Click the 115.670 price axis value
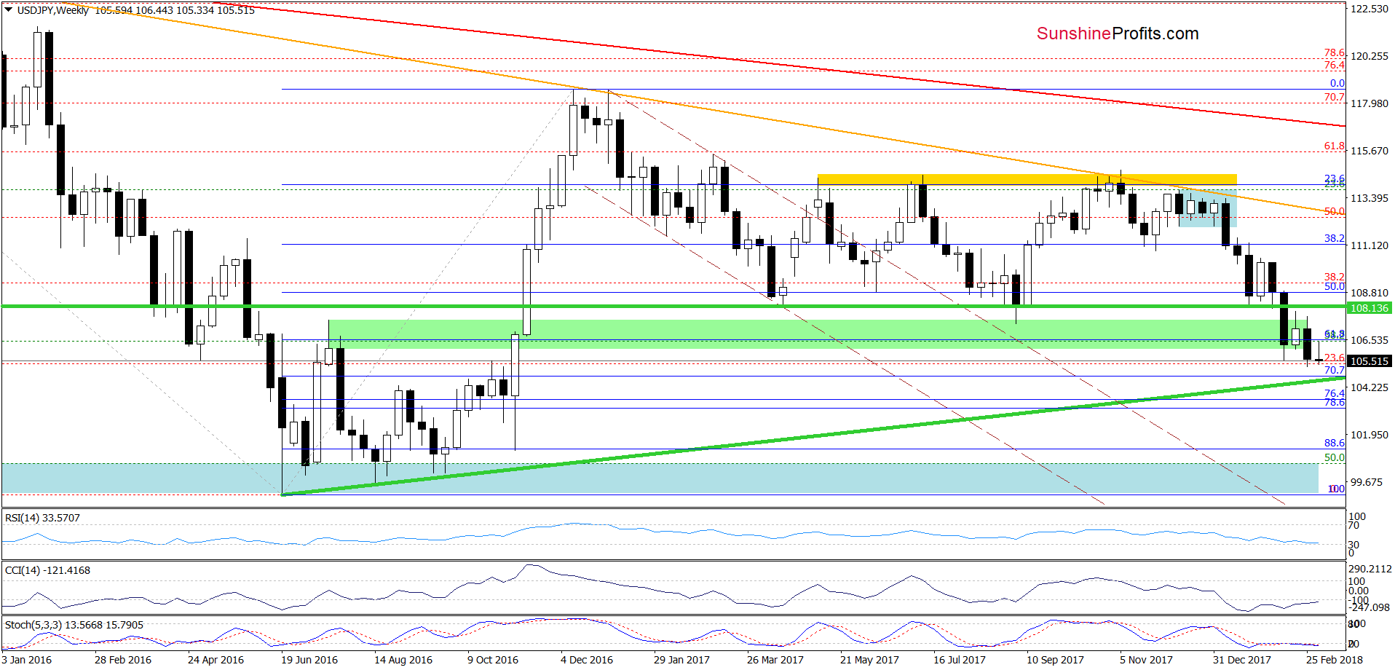 (1370, 151)
